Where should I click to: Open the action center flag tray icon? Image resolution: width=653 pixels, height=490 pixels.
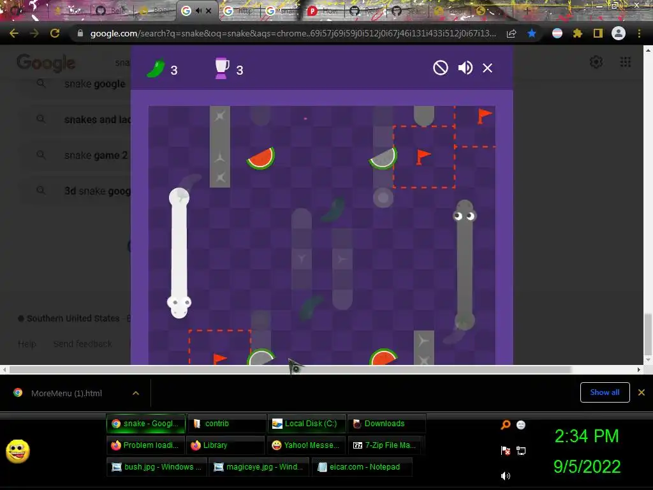point(505,450)
